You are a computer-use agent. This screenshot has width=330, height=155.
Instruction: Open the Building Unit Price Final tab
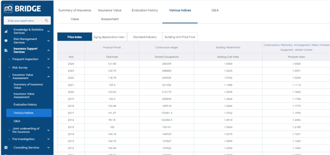(x=180, y=37)
